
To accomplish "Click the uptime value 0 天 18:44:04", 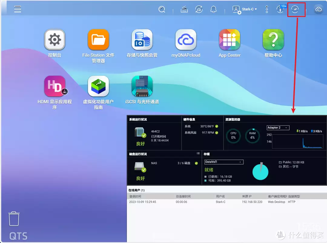I will 160,141.
